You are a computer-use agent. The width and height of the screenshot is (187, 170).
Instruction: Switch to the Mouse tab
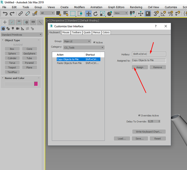(x=66, y=32)
